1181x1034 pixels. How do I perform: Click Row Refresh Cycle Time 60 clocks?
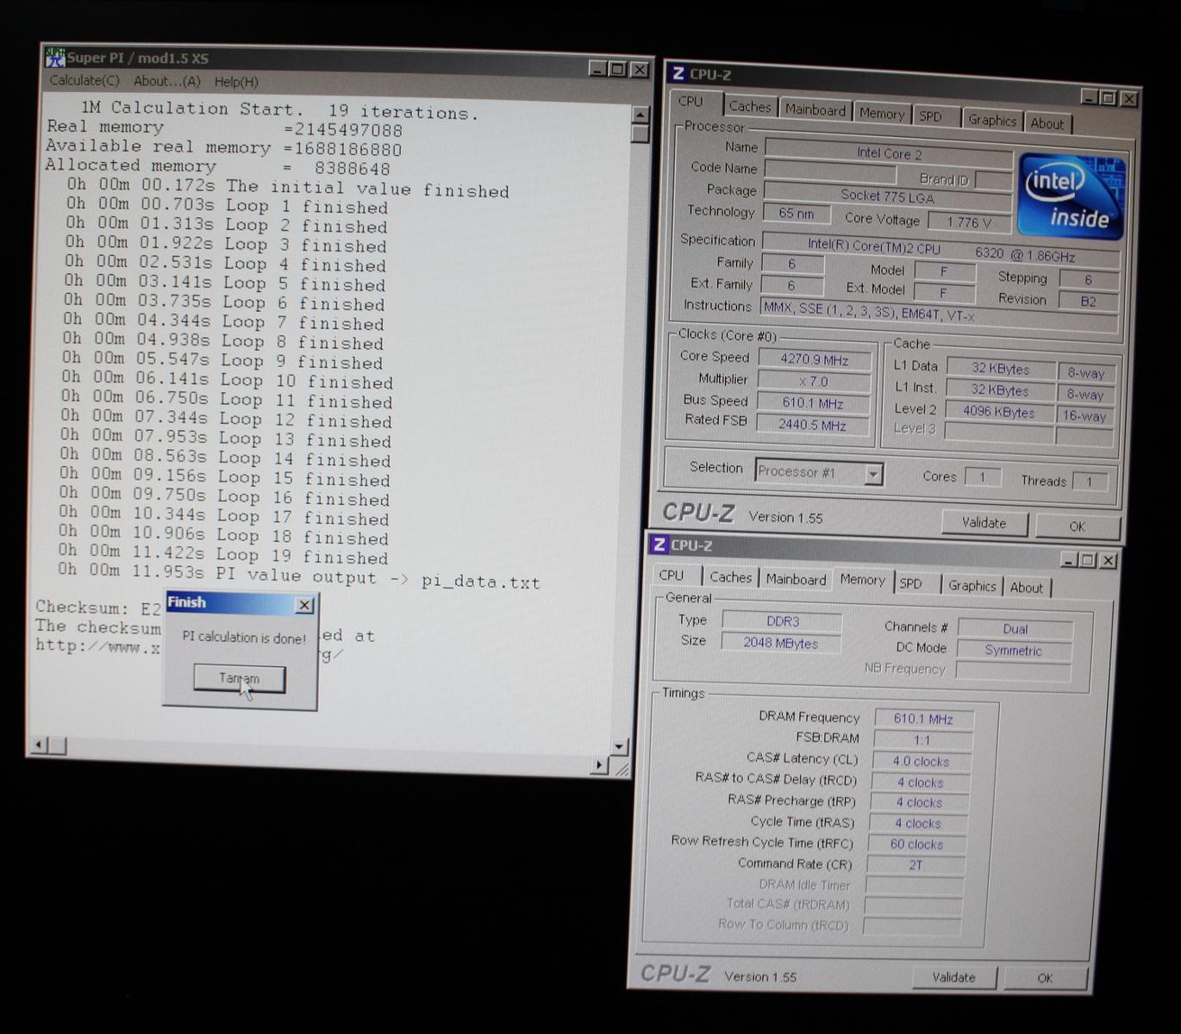pos(916,844)
